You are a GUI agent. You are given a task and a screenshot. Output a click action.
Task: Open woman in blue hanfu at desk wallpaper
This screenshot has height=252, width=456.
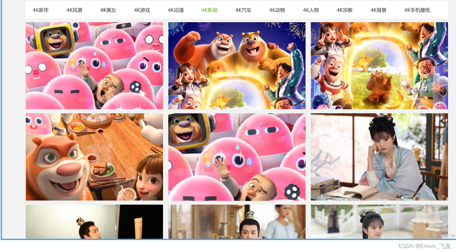379,157
